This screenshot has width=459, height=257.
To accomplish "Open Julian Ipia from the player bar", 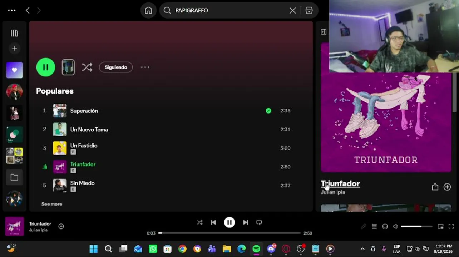I will point(38,230).
